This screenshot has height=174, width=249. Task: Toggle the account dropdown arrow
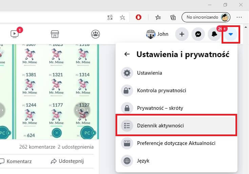[231, 34]
